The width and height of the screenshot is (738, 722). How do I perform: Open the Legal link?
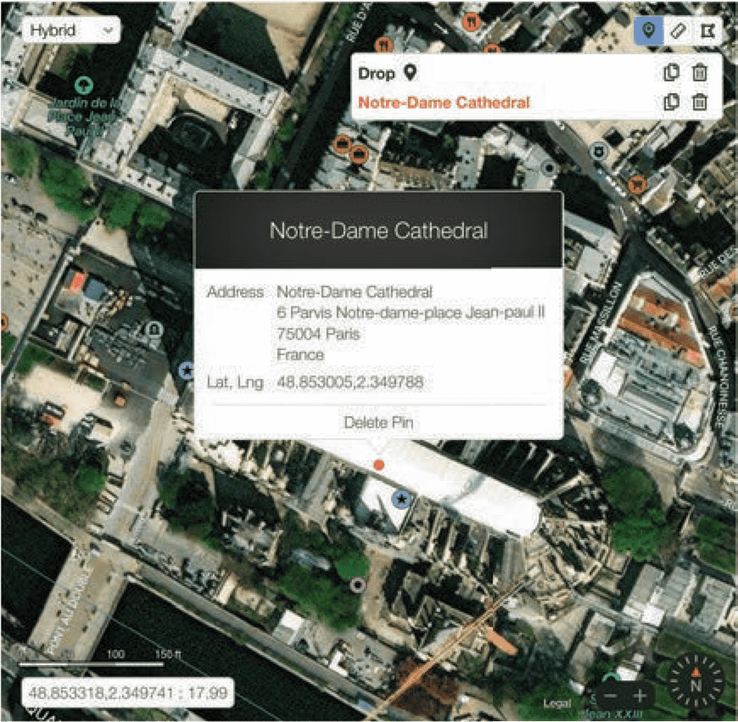pyautogui.click(x=557, y=704)
